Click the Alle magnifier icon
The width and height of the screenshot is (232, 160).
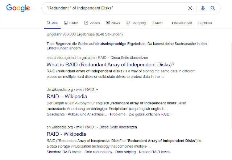pyautogui.click(x=49, y=23)
